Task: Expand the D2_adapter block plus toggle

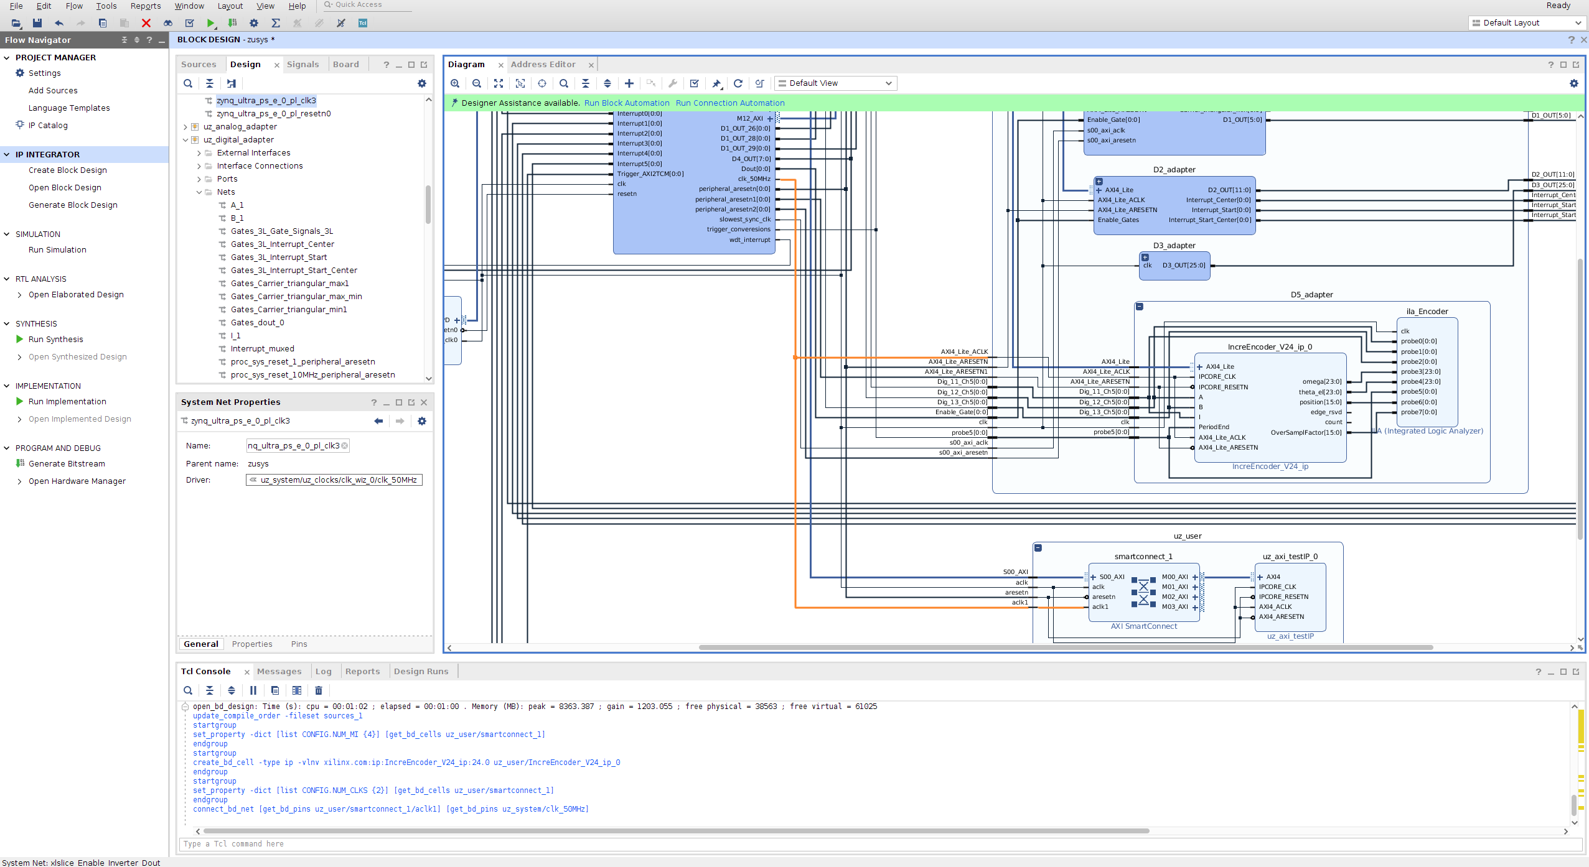Action: [x=1099, y=182]
